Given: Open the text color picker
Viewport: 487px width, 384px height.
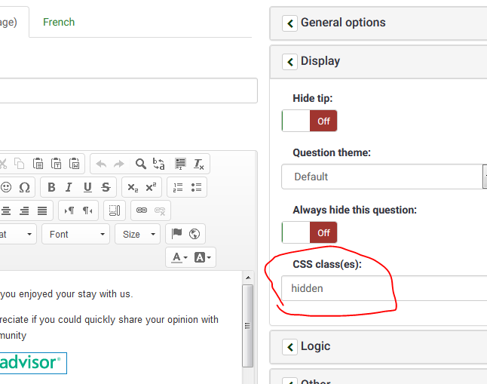Looking at the screenshot, I should tap(179, 257).
